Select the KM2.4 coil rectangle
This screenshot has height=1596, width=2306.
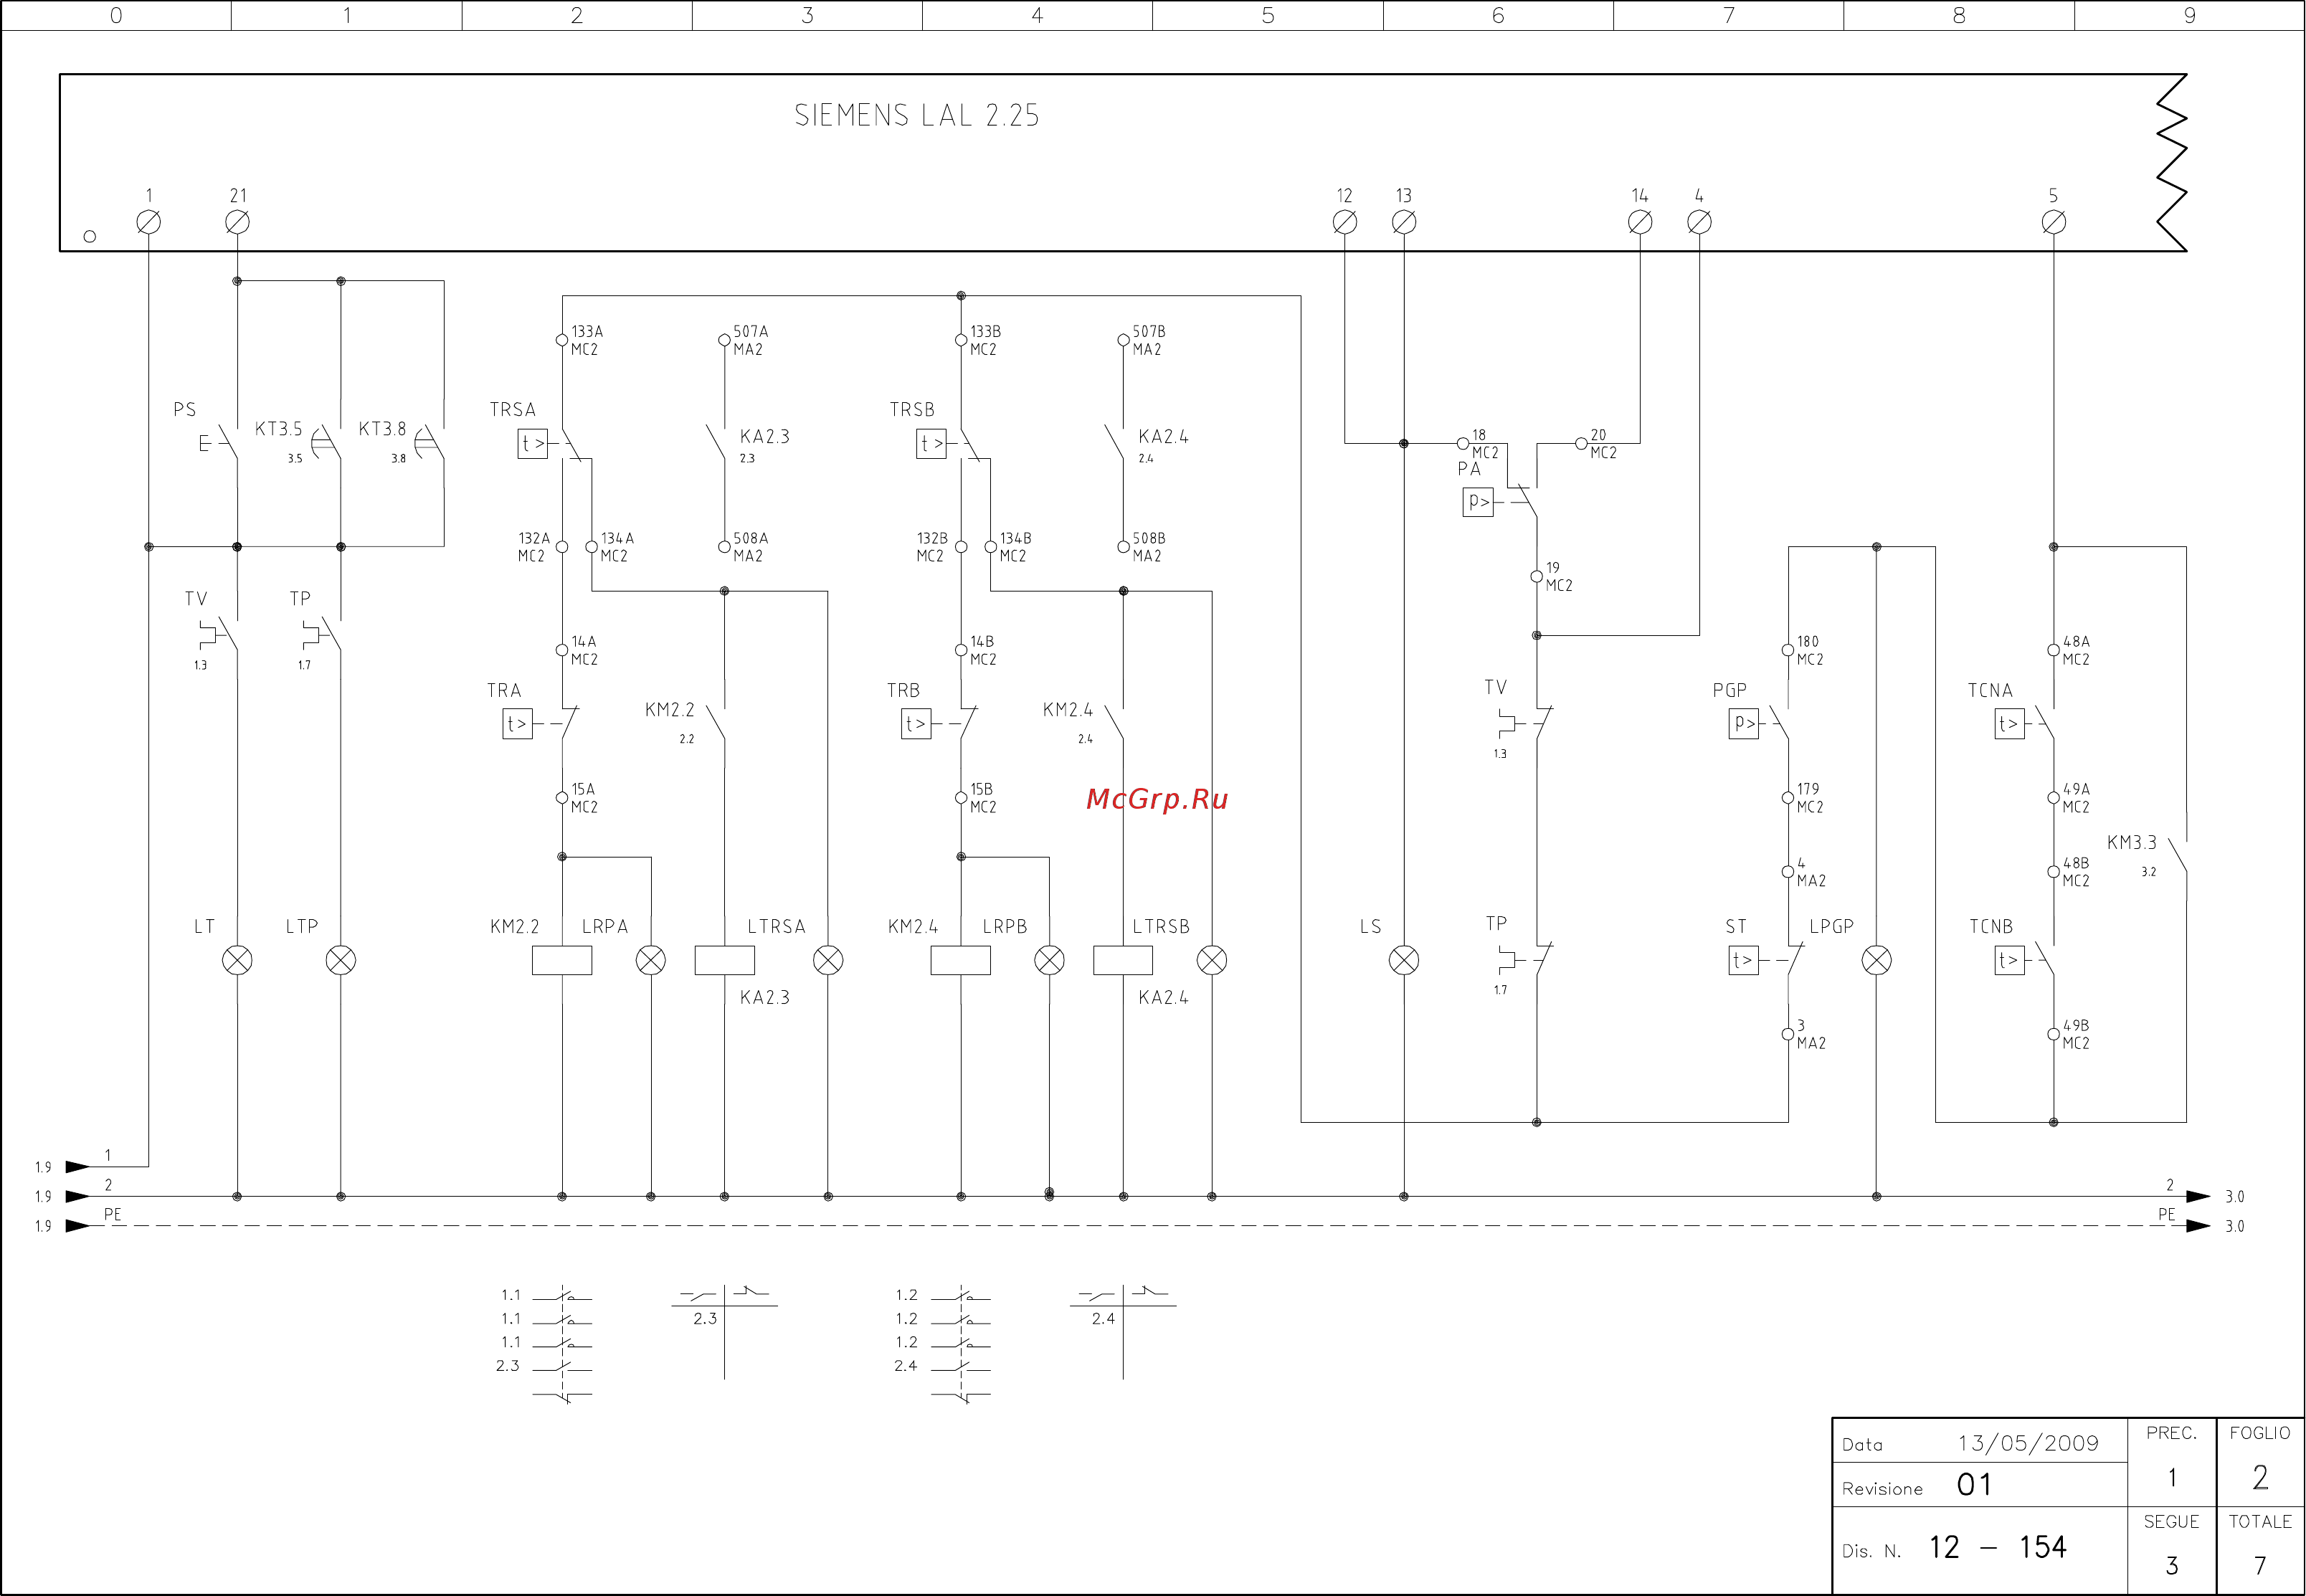(961, 961)
